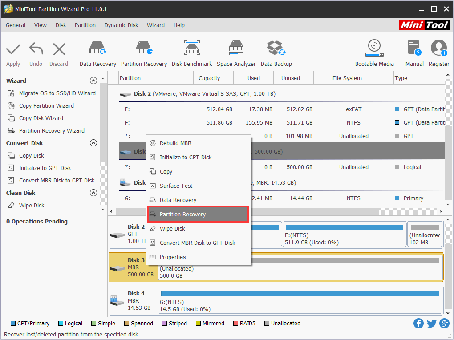Click sidebar panel scroll down arrow
The width and height of the screenshot is (454, 340).
coord(103,210)
